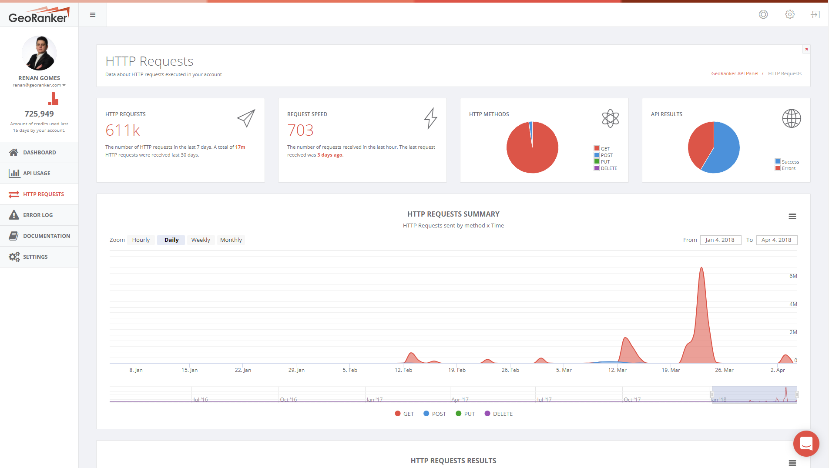The width and height of the screenshot is (829, 468).
Task: Set chart zoom to Hourly
Action: pyautogui.click(x=141, y=240)
